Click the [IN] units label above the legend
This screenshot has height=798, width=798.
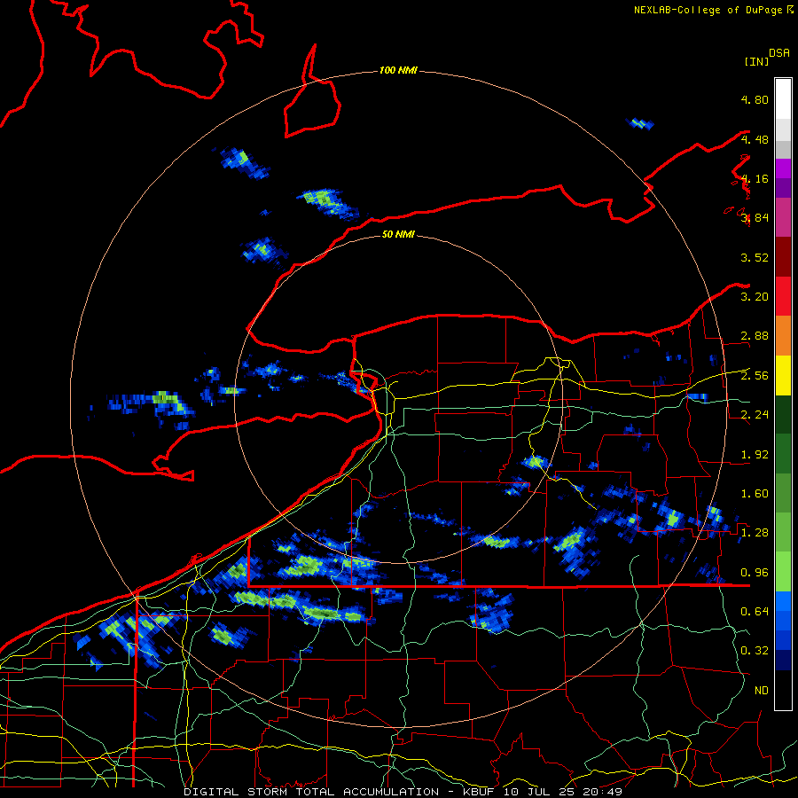pyautogui.click(x=756, y=61)
